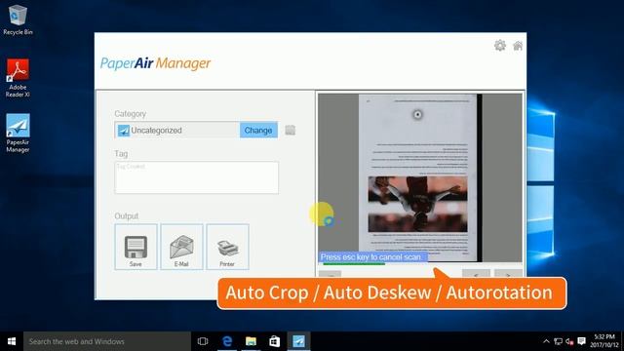The image size is (624, 351).
Task: Switch to PaperAir Manager taskbar button
Action: 298,341
